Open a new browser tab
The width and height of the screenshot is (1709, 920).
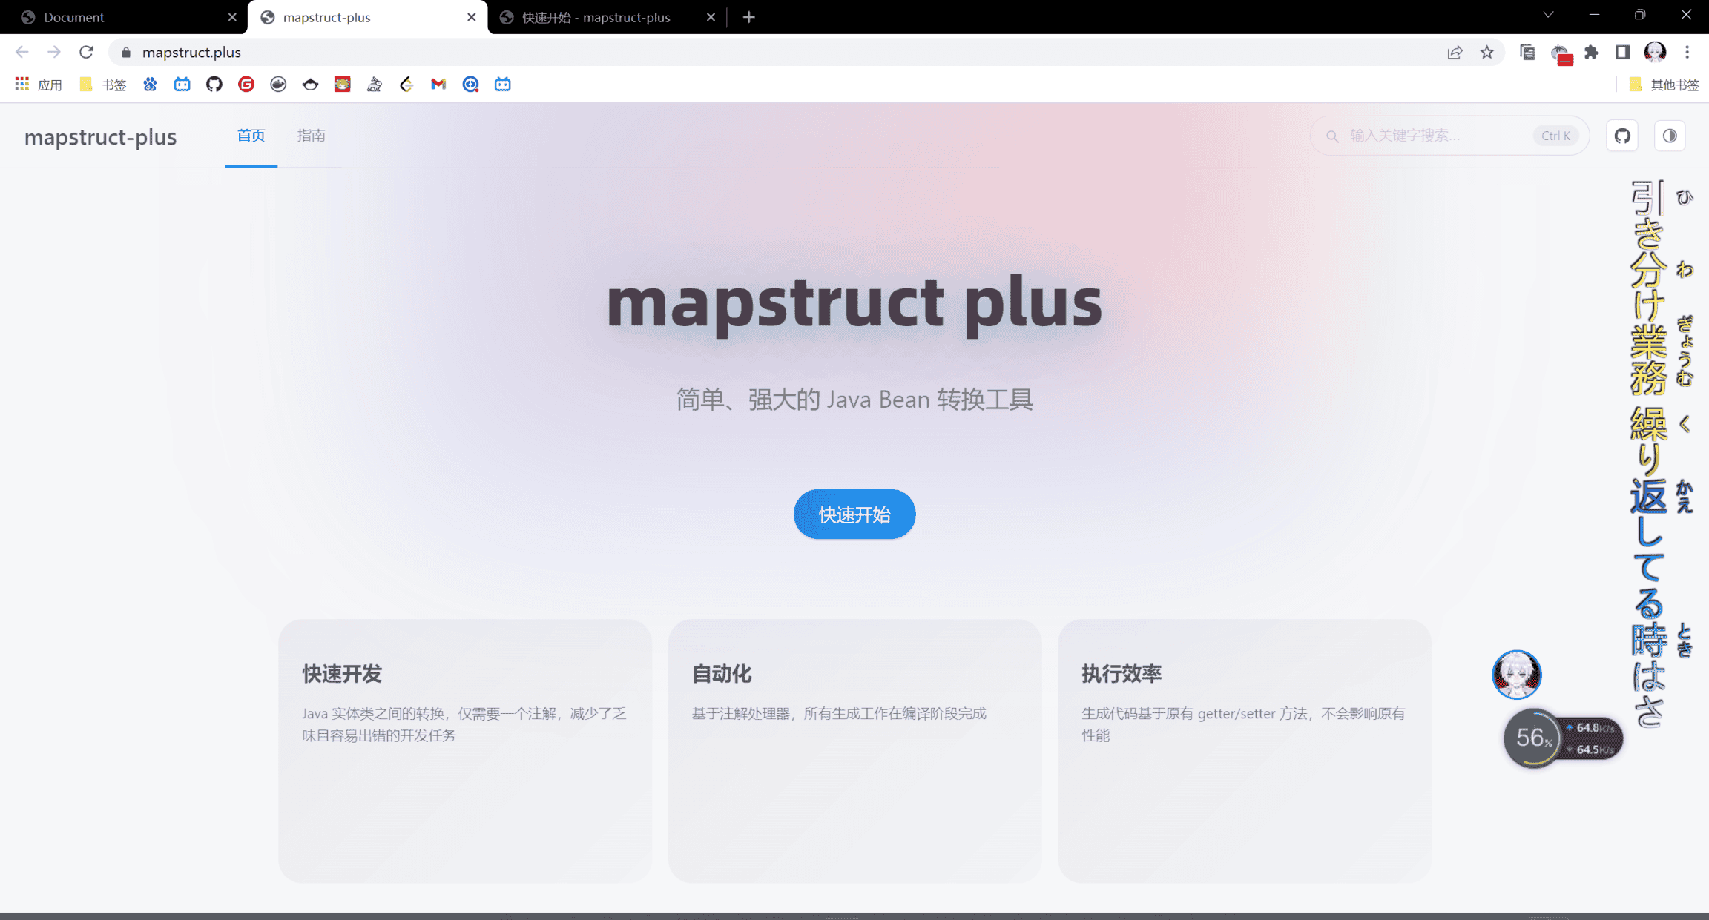coord(749,17)
